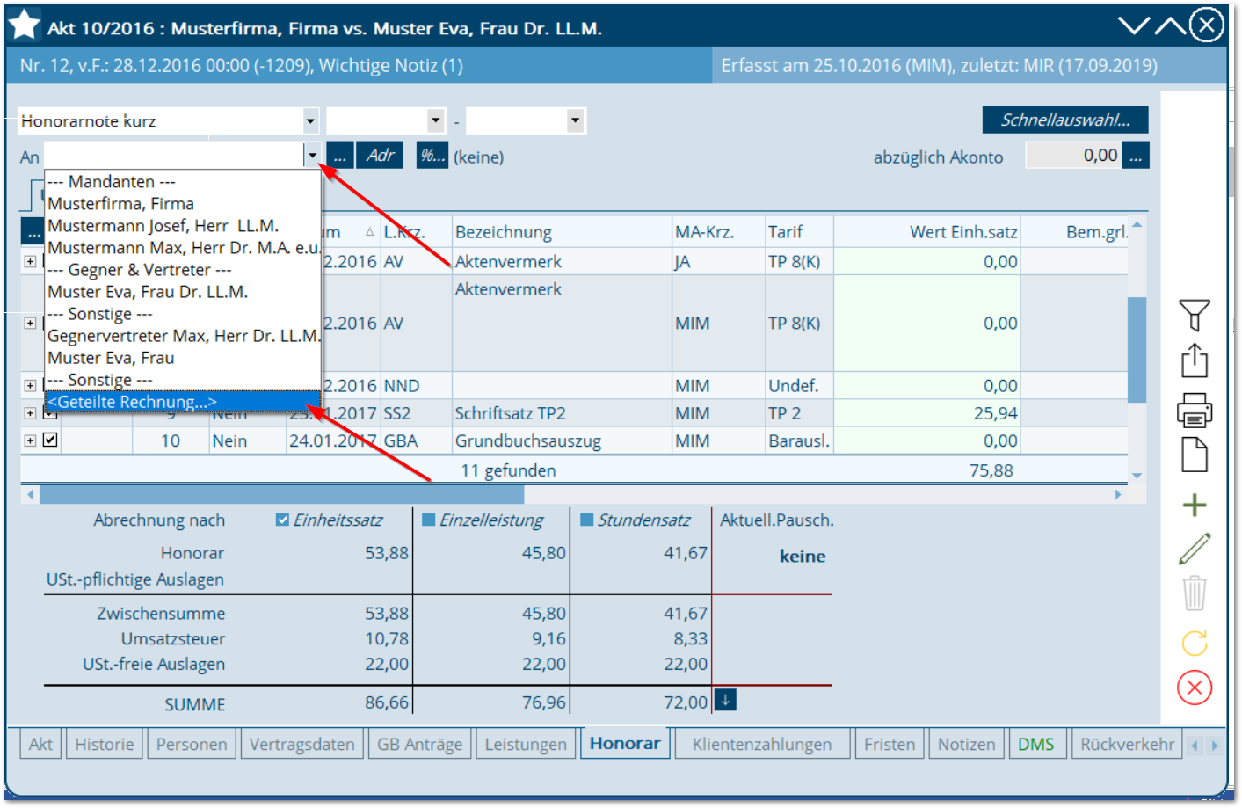Switch to the GB Anträge tab
The height and width of the screenshot is (808, 1242).
pyautogui.click(x=419, y=744)
